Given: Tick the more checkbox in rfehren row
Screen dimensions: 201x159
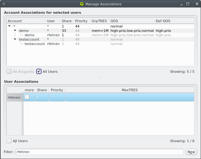Looking at the screenshot, I should (x=27, y=97).
